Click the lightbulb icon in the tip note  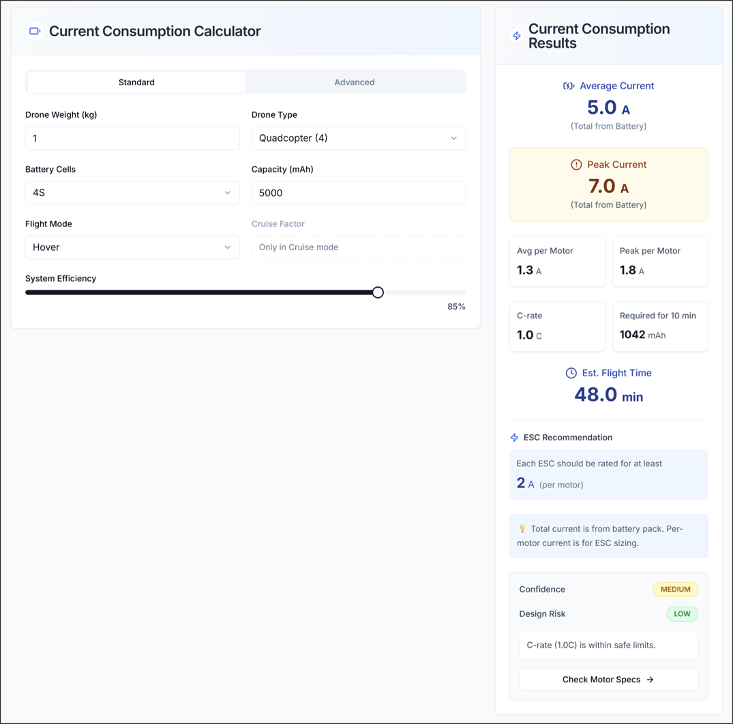coord(521,528)
